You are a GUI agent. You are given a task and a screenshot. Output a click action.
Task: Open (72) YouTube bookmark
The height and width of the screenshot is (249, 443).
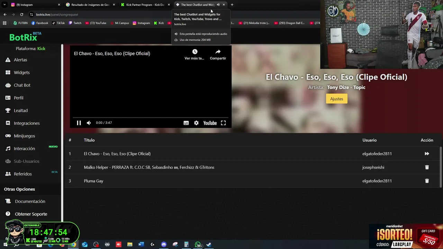(96, 23)
